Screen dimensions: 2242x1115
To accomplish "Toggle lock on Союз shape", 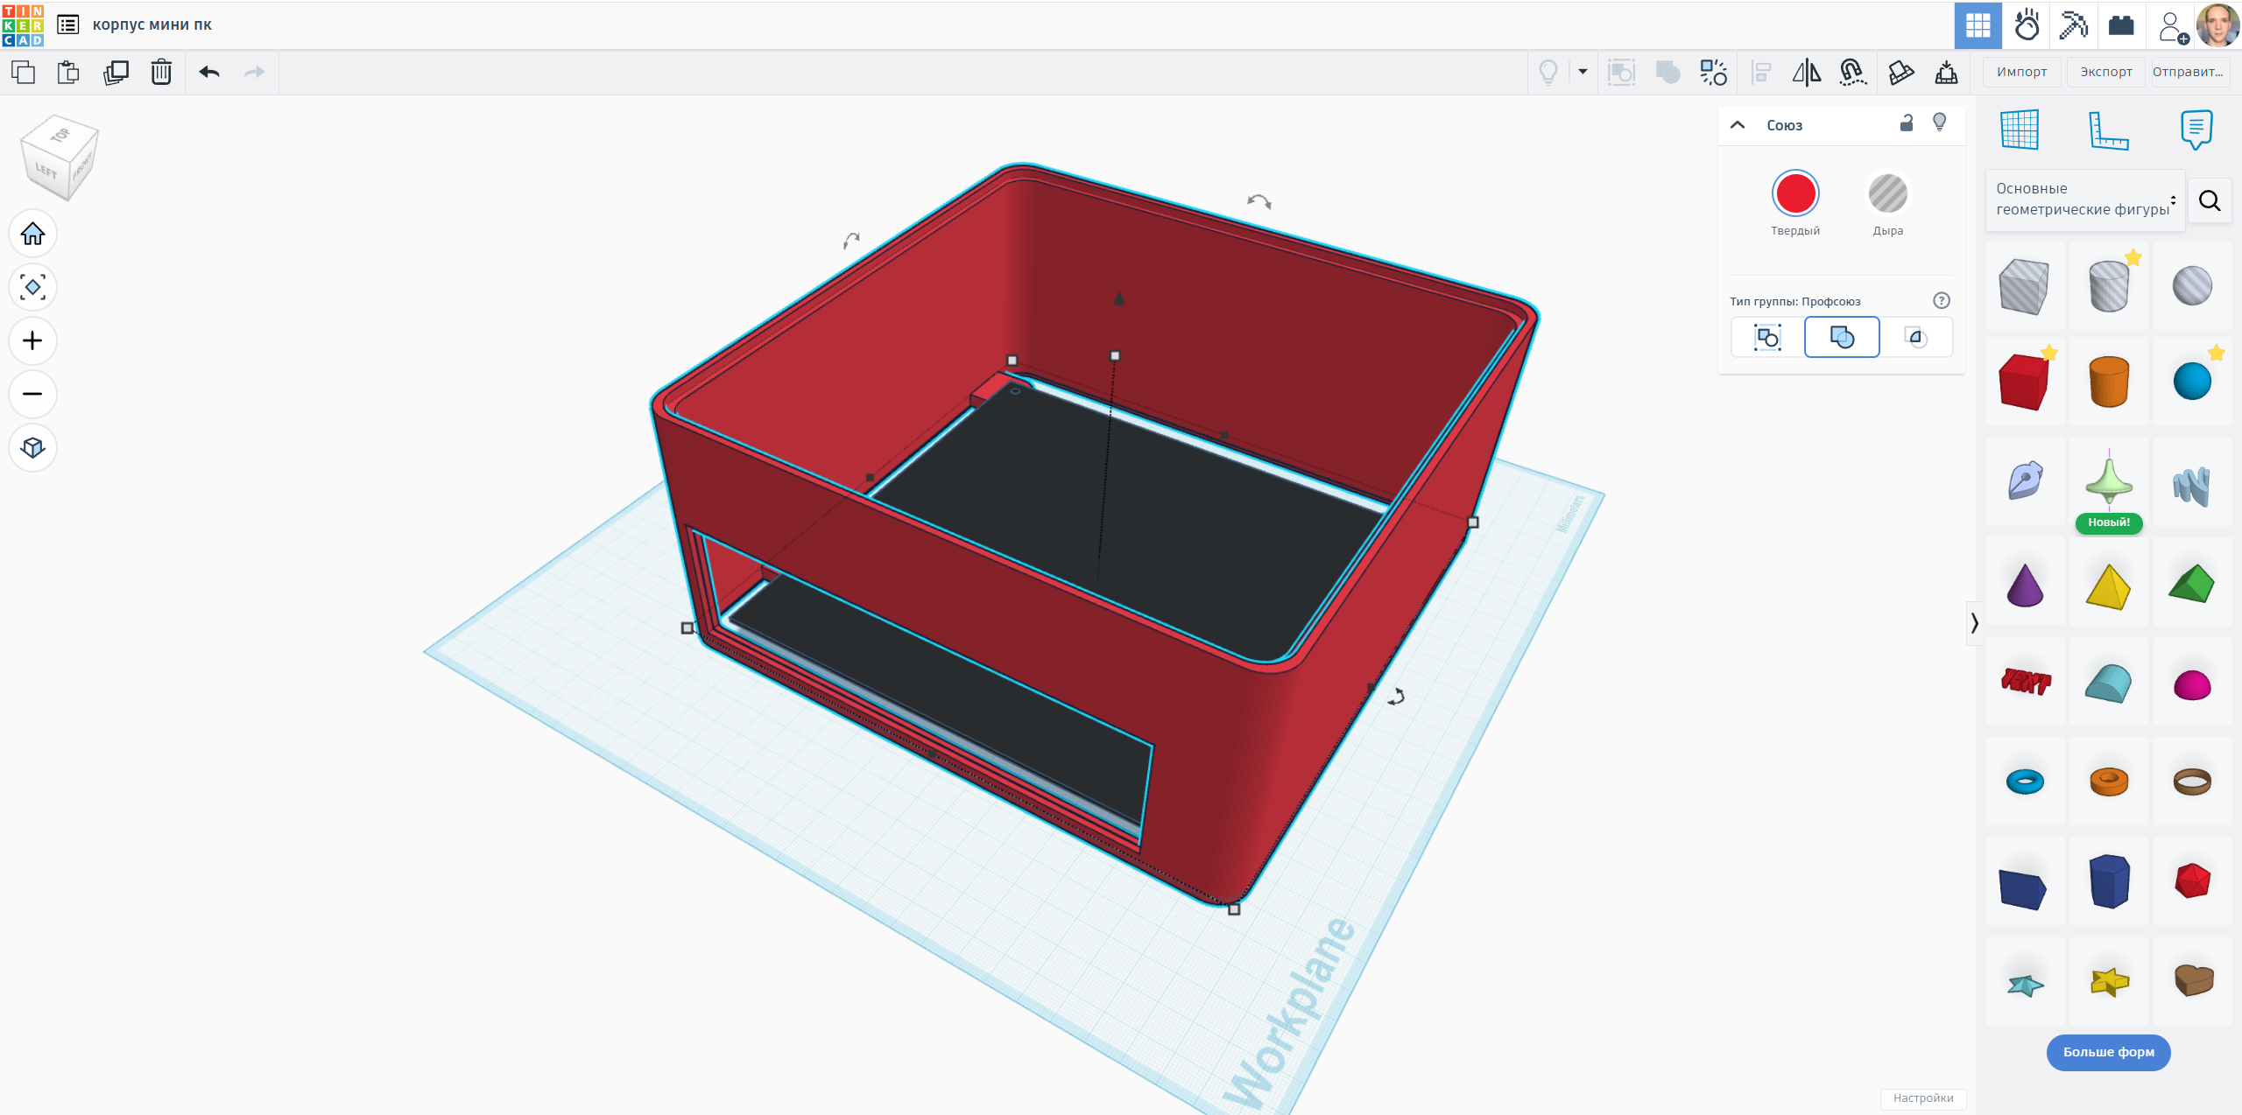I will point(1907,123).
